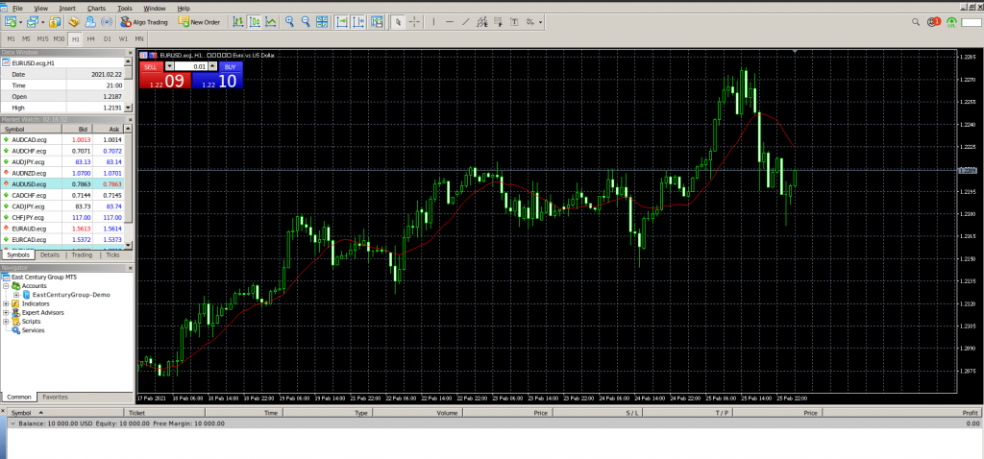Click the 0.01 volume input field
Viewport: 984px width, 459px height.
(191, 66)
